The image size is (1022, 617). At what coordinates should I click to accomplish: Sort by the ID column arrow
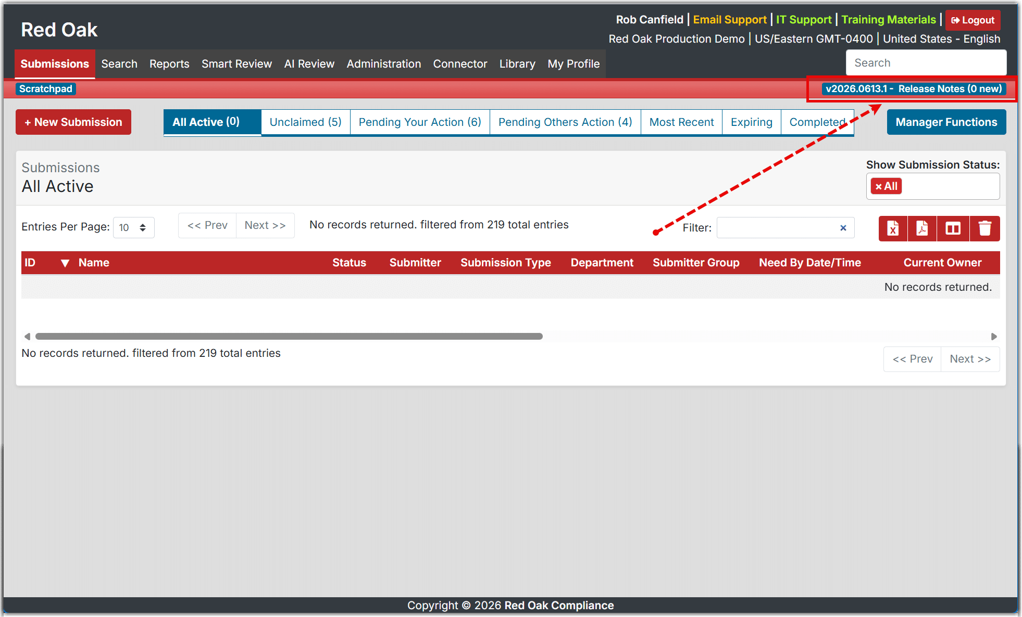click(65, 263)
